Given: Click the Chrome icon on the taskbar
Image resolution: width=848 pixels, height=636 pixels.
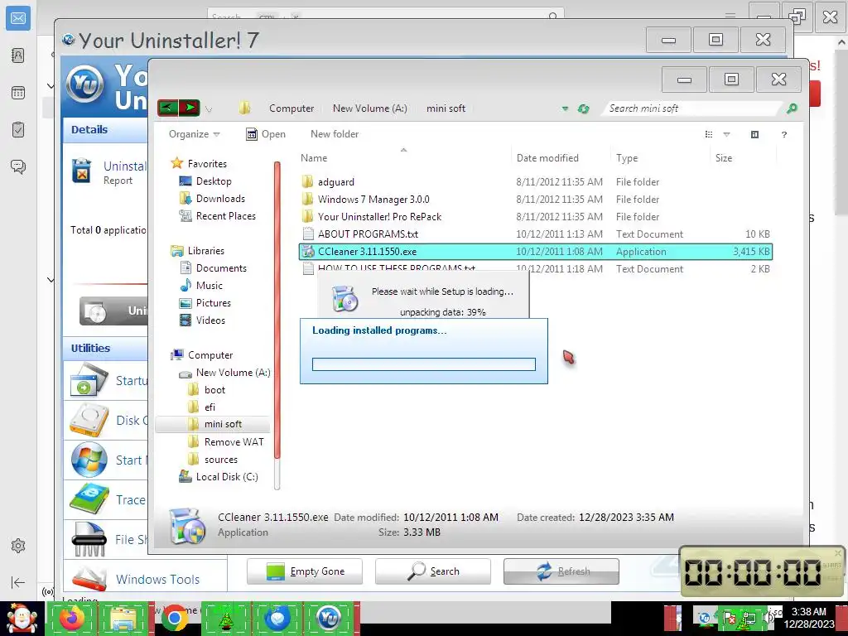Looking at the screenshot, I should pyautogui.click(x=174, y=618).
